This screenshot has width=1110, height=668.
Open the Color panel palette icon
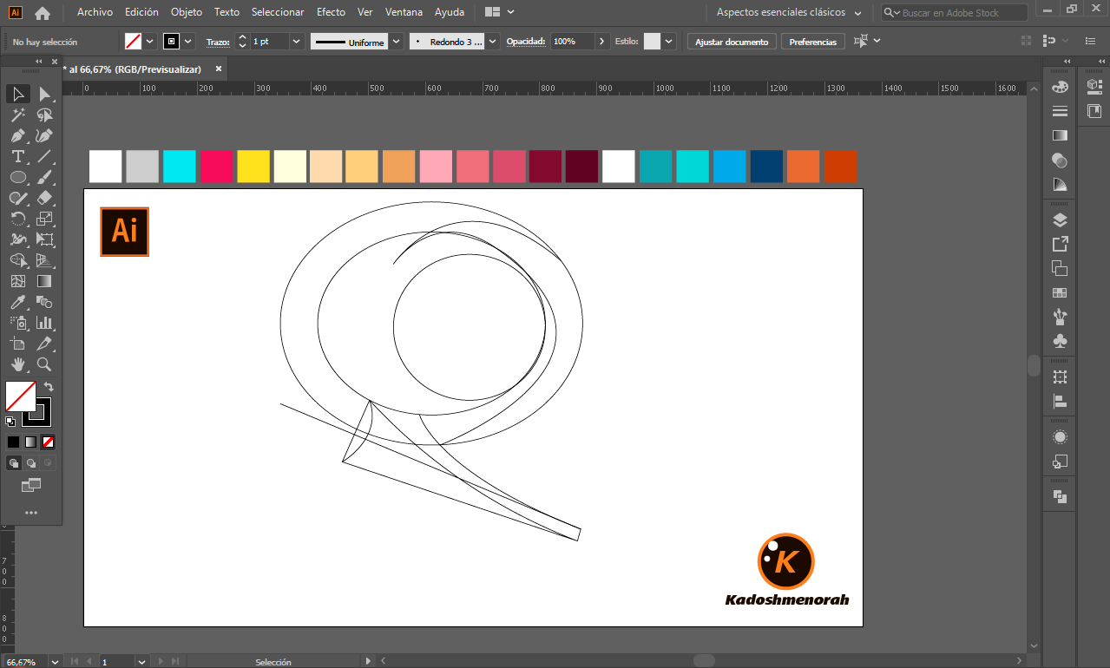1060,87
